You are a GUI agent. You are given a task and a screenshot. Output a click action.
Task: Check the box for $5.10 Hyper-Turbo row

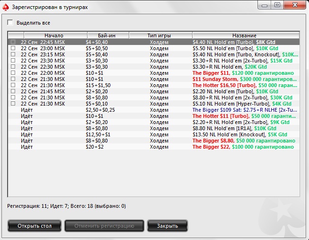(x=13, y=104)
